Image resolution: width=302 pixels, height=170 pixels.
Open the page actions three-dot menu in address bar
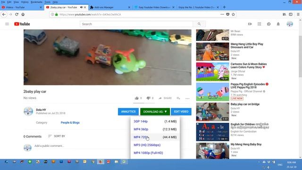(x=222, y=15)
